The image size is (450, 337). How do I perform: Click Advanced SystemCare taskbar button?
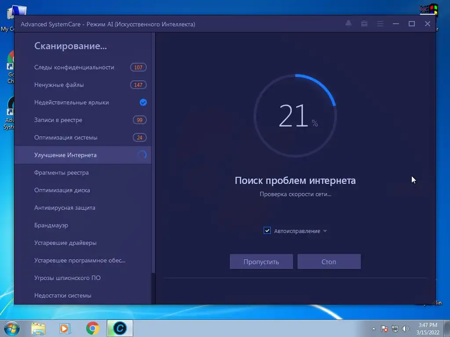120,328
